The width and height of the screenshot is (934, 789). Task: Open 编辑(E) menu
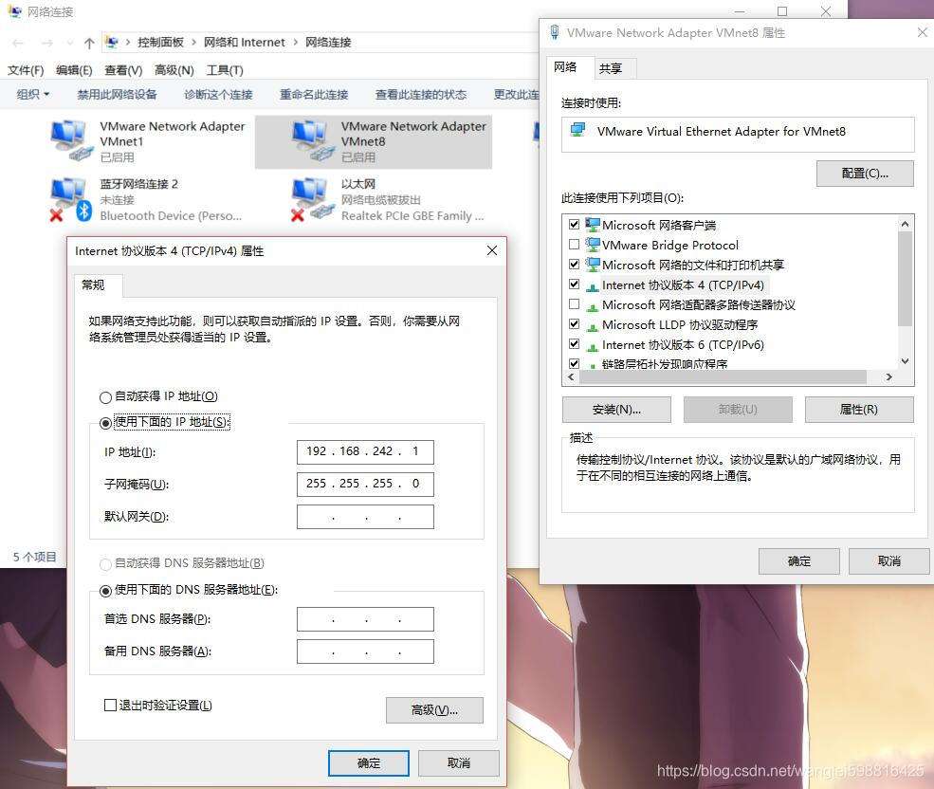(x=74, y=70)
